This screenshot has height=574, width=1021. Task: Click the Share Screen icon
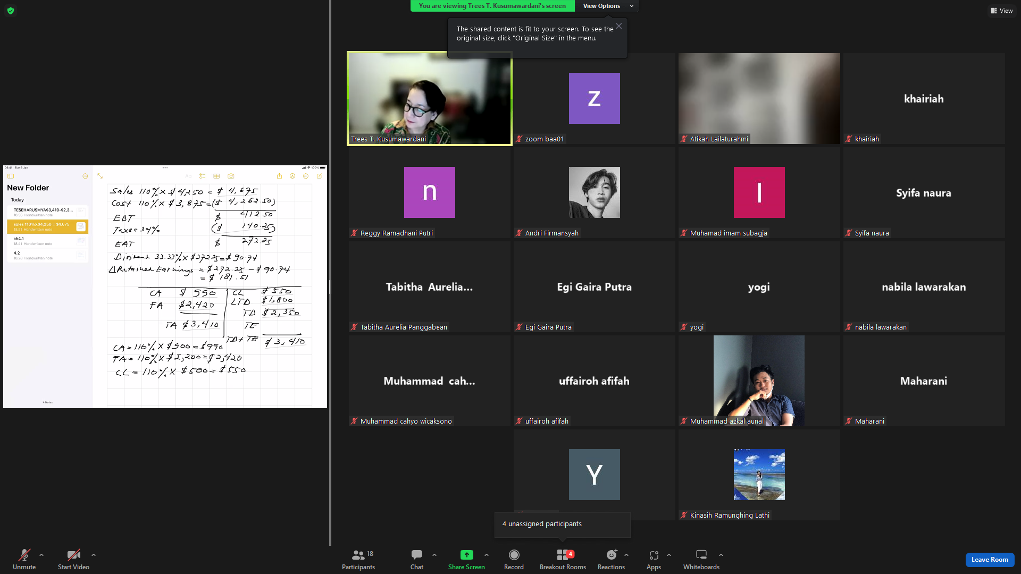pyautogui.click(x=466, y=555)
